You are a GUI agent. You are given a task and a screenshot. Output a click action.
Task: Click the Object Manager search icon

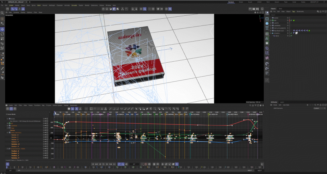318,12
